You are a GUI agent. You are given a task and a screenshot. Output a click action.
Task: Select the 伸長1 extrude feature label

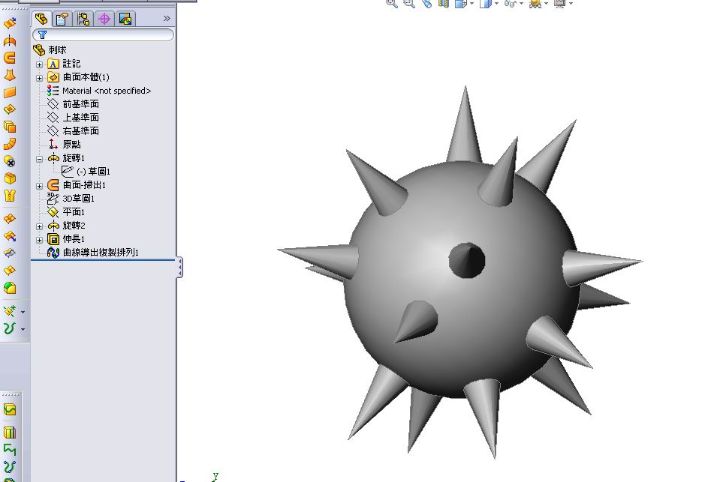pyautogui.click(x=74, y=239)
